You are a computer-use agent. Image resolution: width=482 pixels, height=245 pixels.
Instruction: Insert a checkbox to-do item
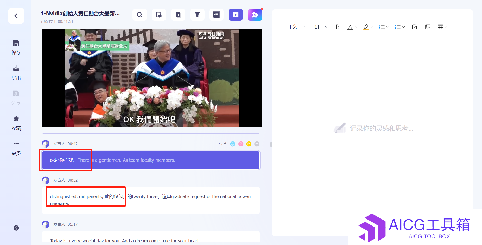point(415,27)
